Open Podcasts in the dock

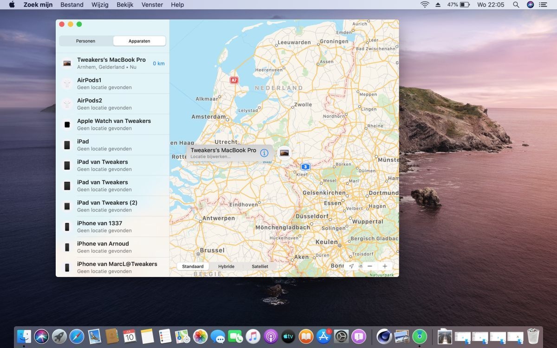click(271, 336)
